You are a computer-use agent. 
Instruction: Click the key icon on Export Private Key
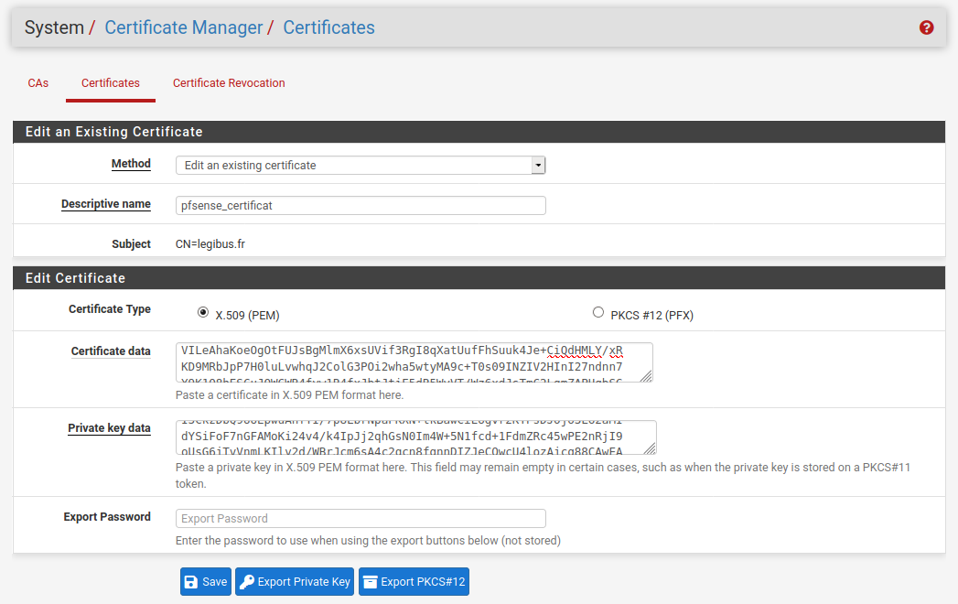pyautogui.click(x=246, y=582)
